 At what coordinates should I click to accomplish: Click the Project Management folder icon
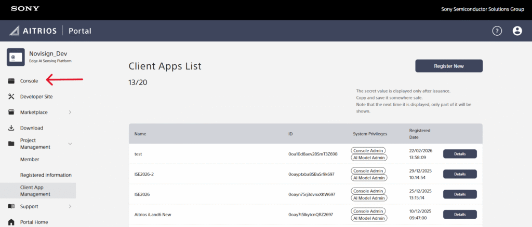click(11, 144)
